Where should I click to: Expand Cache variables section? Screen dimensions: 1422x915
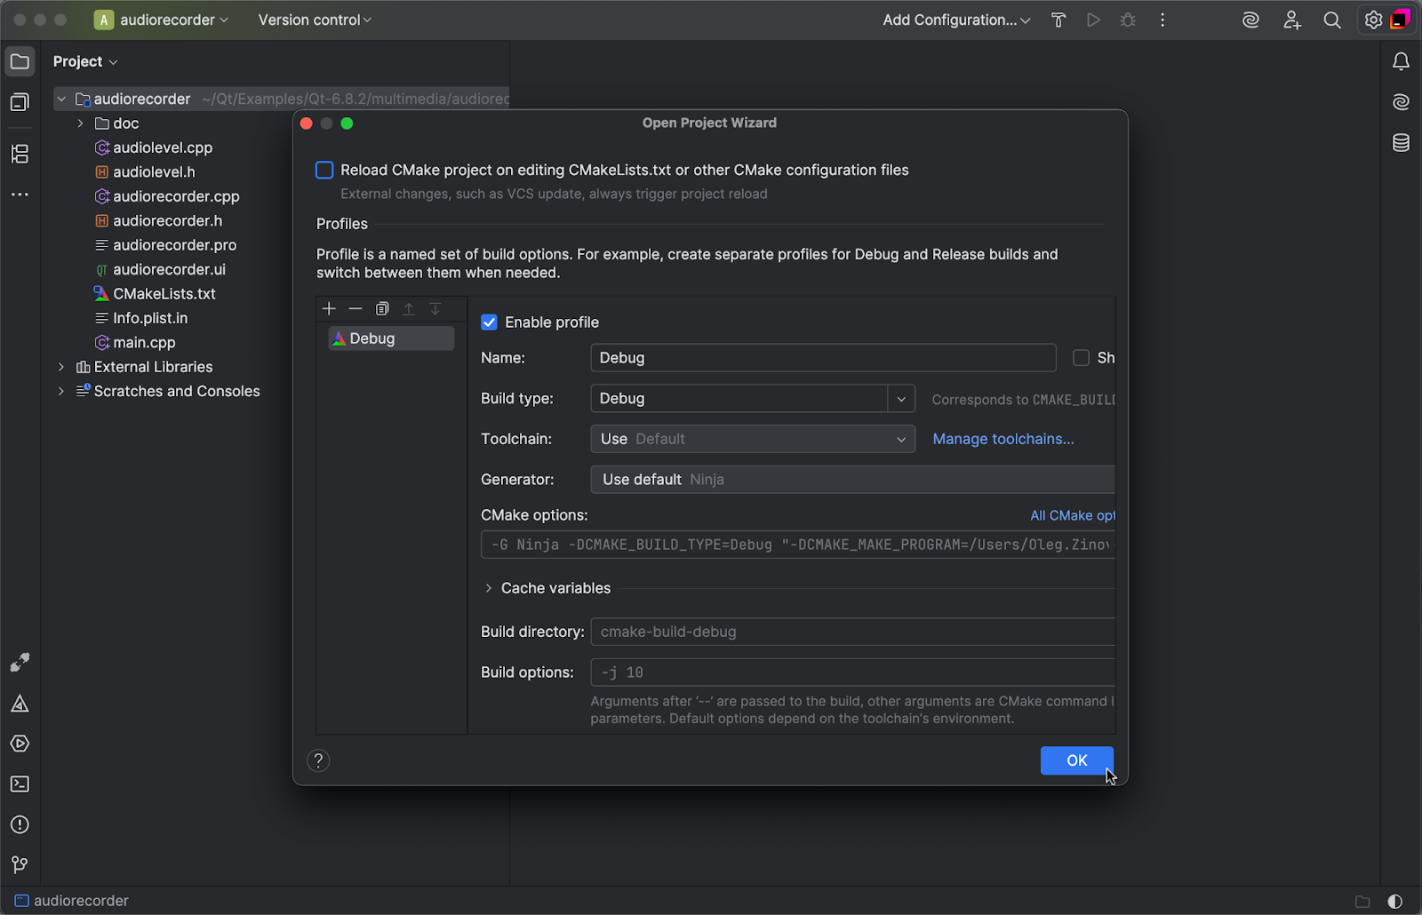point(489,588)
